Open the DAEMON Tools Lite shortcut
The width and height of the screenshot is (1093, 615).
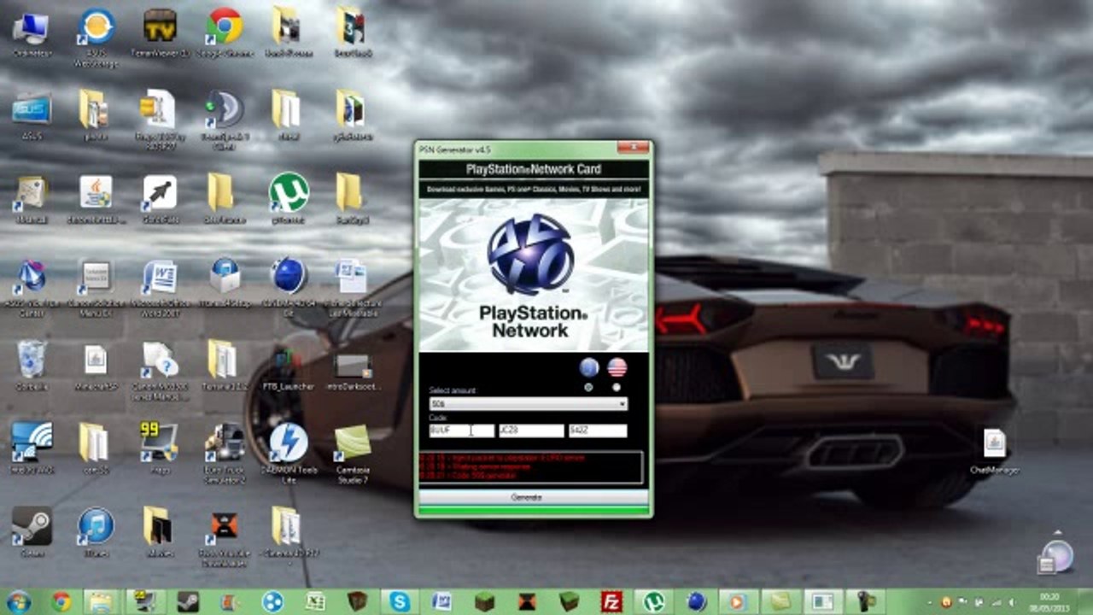[x=289, y=453]
